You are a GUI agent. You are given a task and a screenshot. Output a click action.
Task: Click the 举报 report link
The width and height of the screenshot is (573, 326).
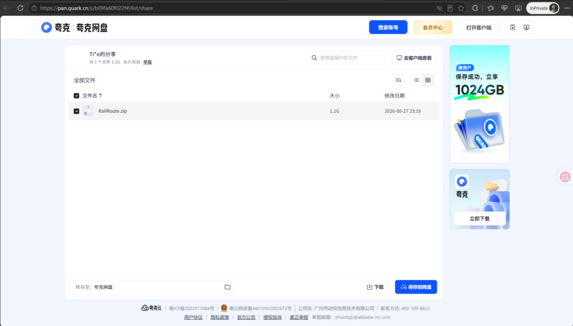[x=147, y=62]
